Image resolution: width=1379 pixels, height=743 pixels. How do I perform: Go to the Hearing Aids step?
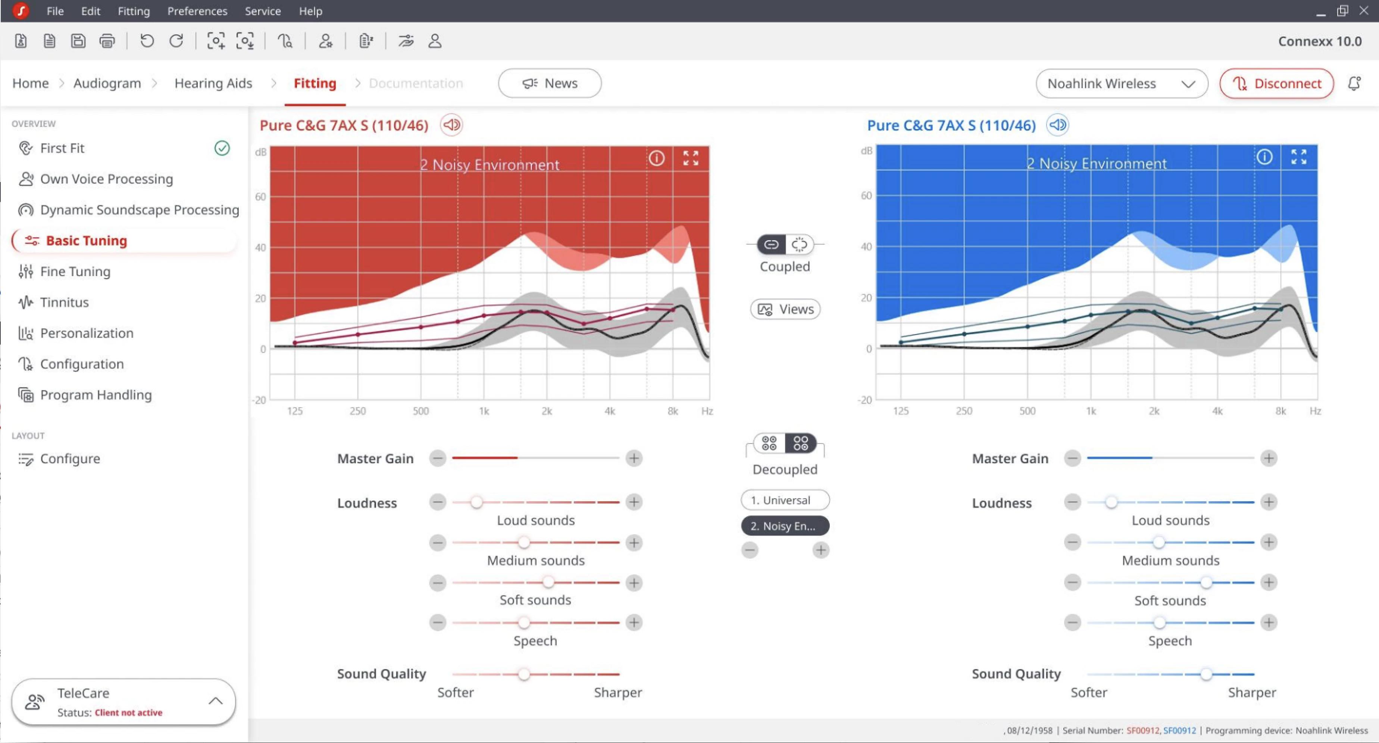(x=213, y=84)
